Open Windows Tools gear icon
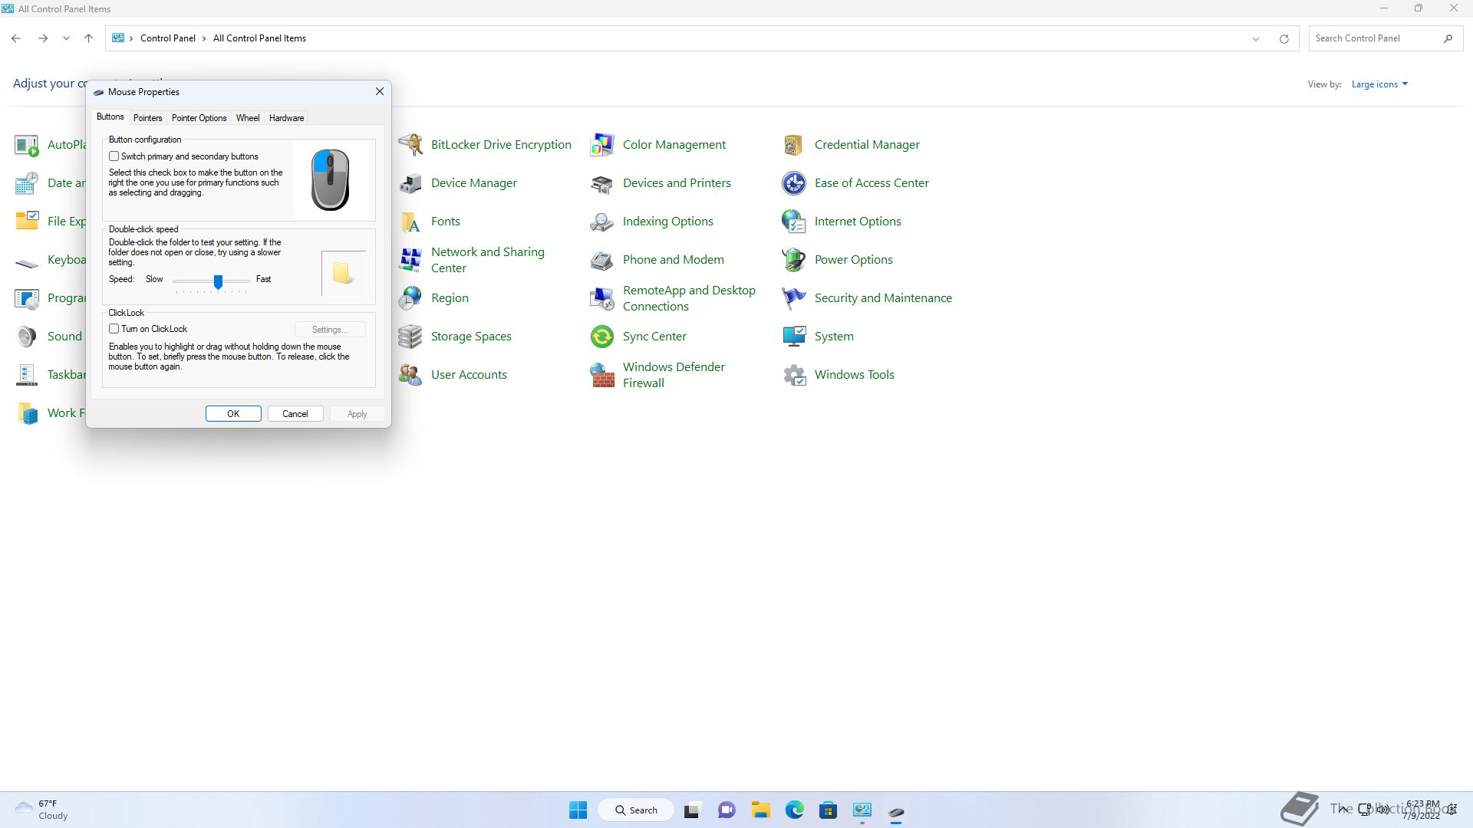This screenshot has width=1473, height=828. pyautogui.click(x=794, y=374)
